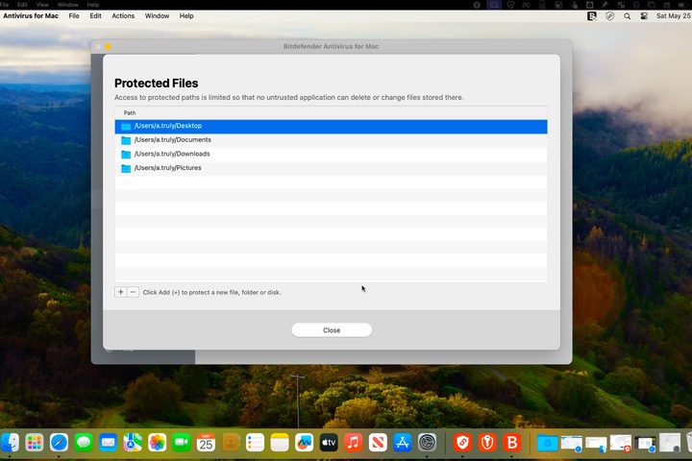The height and width of the screenshot is (461, 692).
Task: Click the shield link icon in menu bar
Action: (x=610, y=16)
